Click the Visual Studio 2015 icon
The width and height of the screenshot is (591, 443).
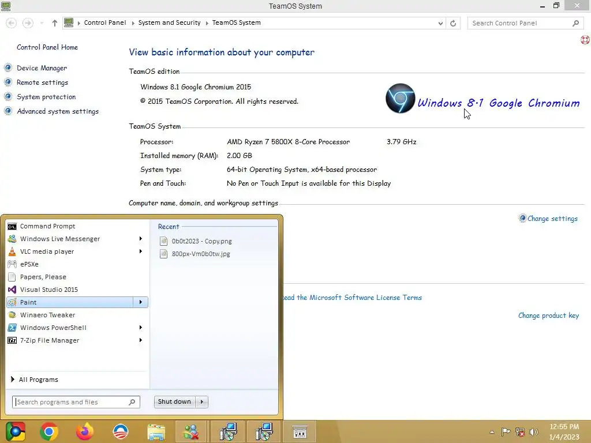(x=12, y=290)
